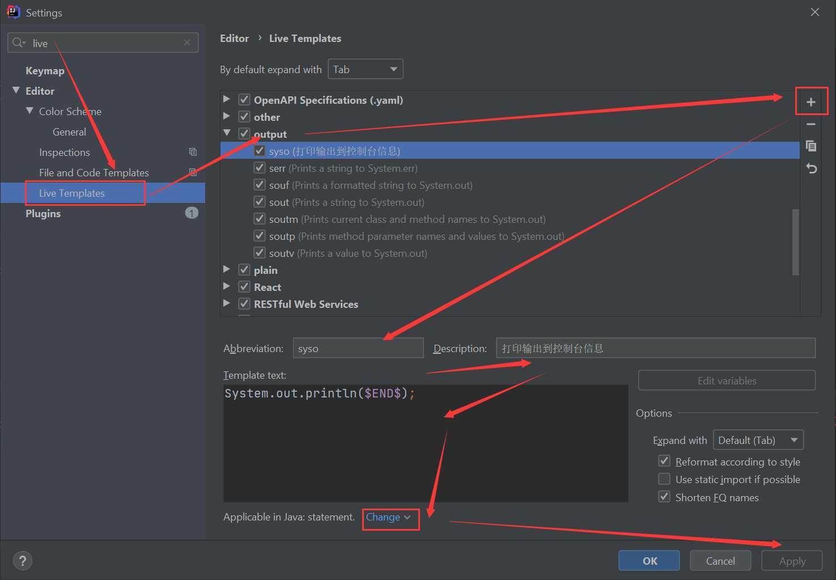This screenshot has width=836, height=580.
Task: Select the soutv template row
Action: coord(510,253)
